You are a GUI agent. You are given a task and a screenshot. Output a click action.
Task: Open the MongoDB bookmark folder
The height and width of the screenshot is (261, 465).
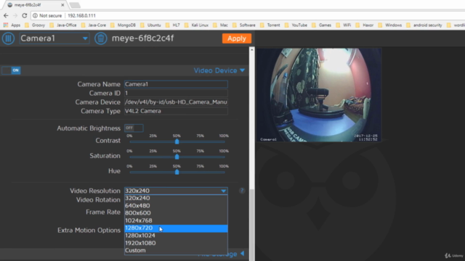tap(123, 25)
